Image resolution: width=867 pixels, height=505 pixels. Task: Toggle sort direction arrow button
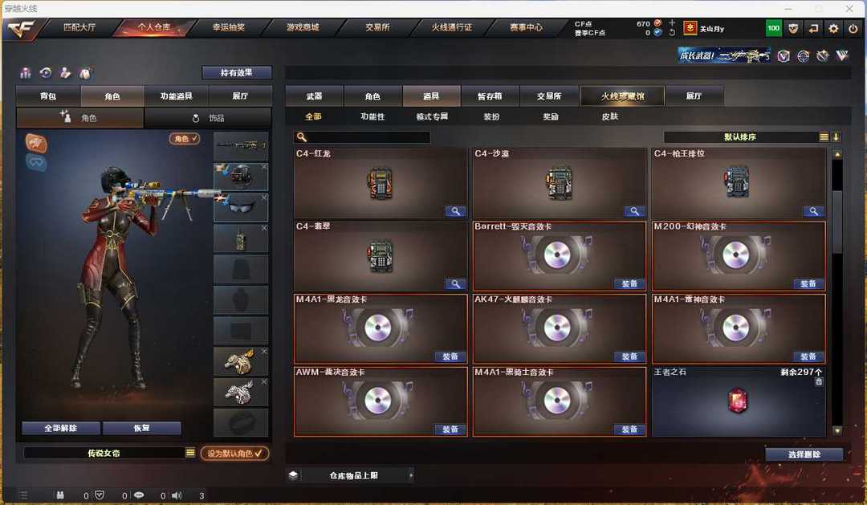click(836, 136)
